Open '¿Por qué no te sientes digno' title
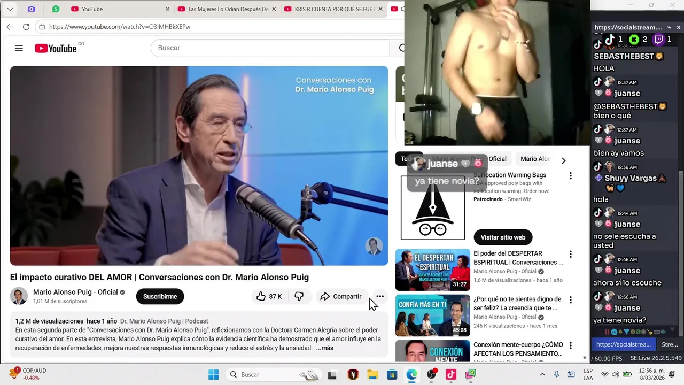 point(517,304)
